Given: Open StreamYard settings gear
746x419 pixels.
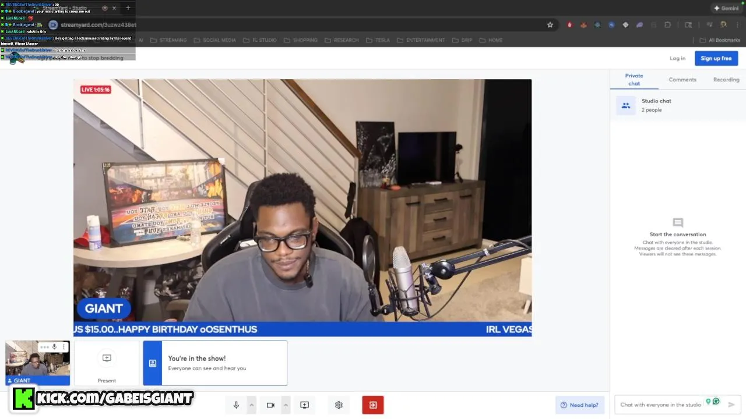Looking at the screenshot, I should [339, 405].
